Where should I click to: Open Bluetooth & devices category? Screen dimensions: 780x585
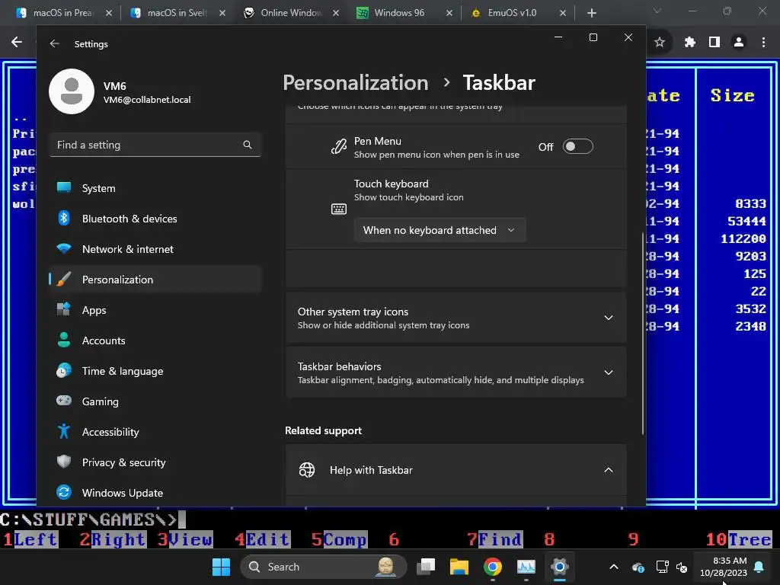(155, 219)
